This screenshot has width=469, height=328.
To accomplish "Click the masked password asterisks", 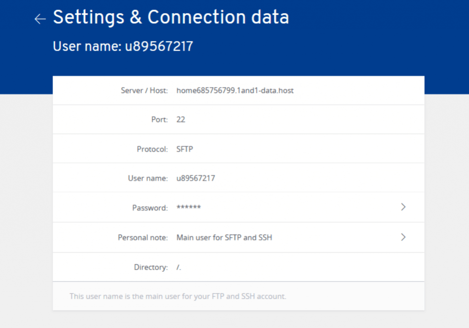I will pyautogui.click(x=187, y=206).
